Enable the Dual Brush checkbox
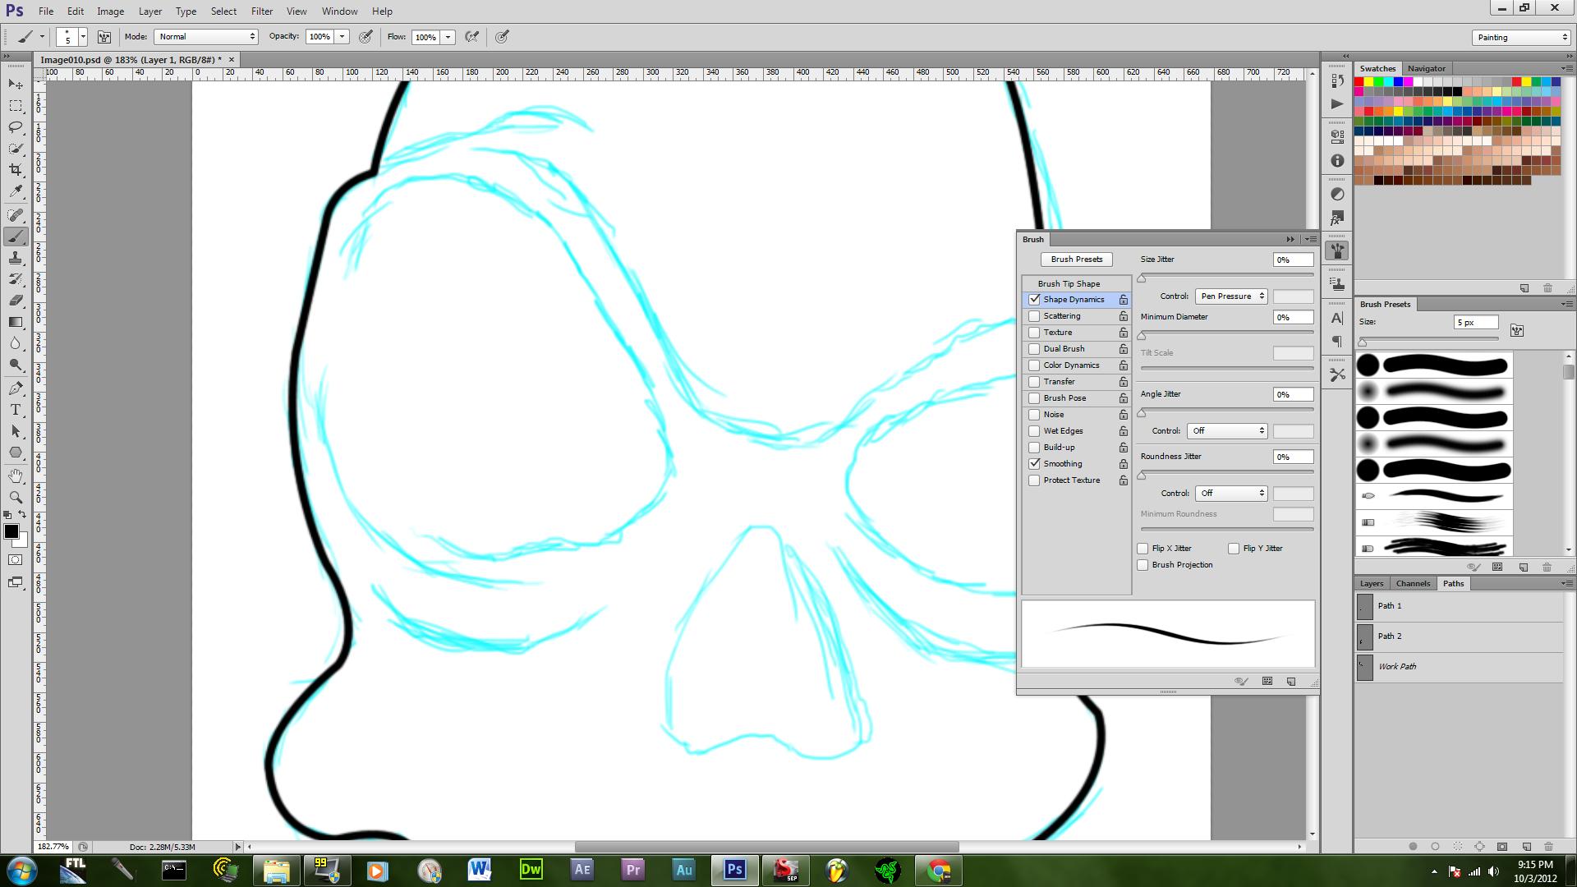The width and height of the screenshot is (1577, 887). click(1034, 349)
